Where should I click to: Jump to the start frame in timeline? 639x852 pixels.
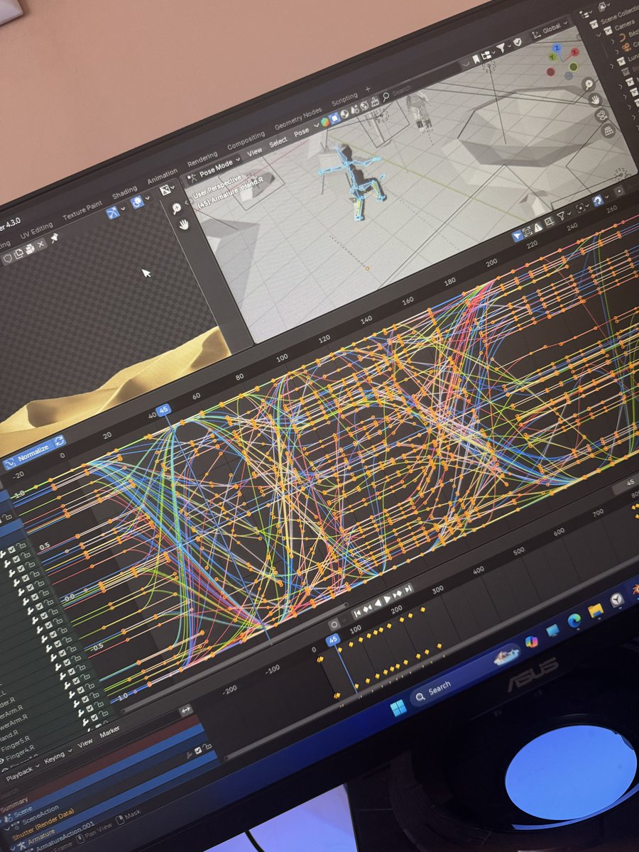coord(358,613)
